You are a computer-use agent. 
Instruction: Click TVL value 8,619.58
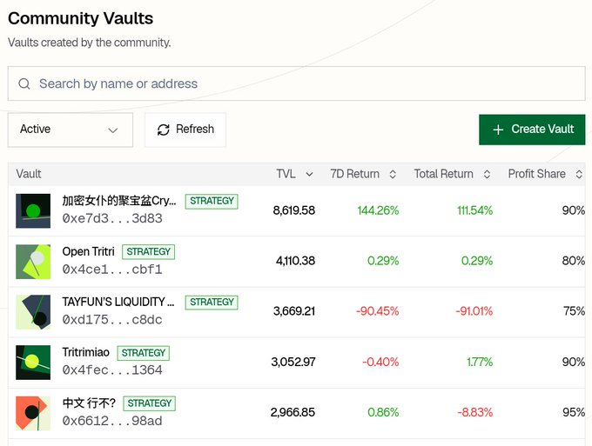tap(293, 210)
